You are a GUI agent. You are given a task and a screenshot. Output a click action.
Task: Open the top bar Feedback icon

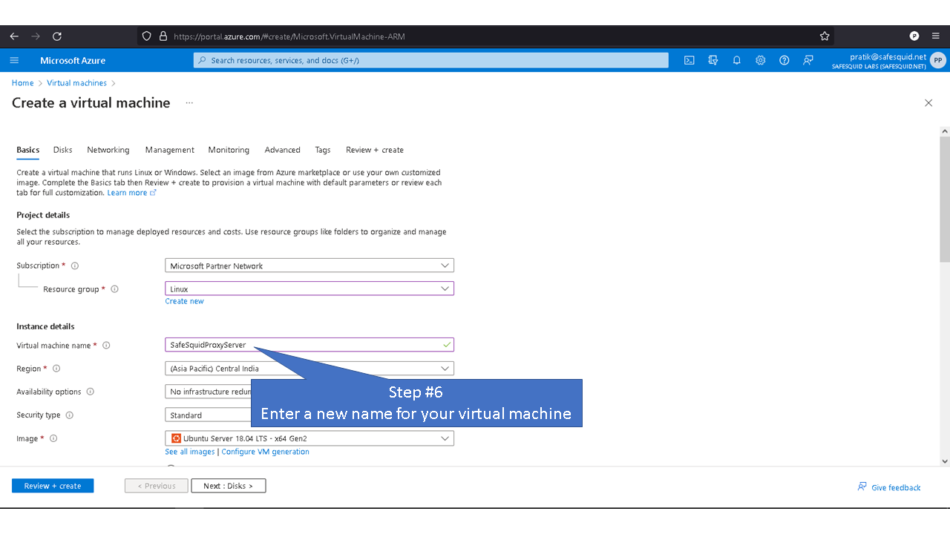click(808, 60)
